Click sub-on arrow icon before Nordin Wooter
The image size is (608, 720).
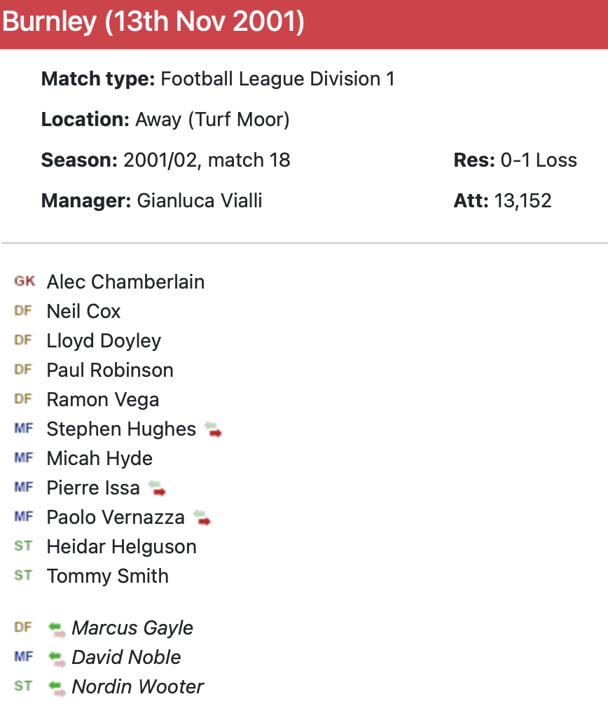57,688
